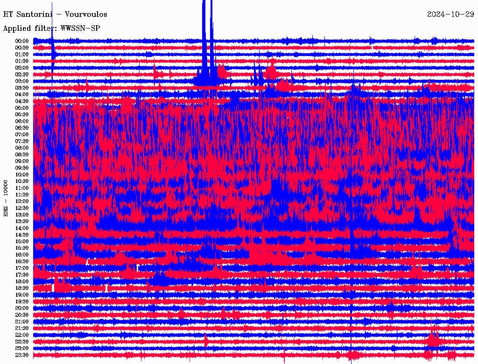This screenshot has height=364, width=478.
Task: Select the 23:00 time label
Action: coord(21,348)
